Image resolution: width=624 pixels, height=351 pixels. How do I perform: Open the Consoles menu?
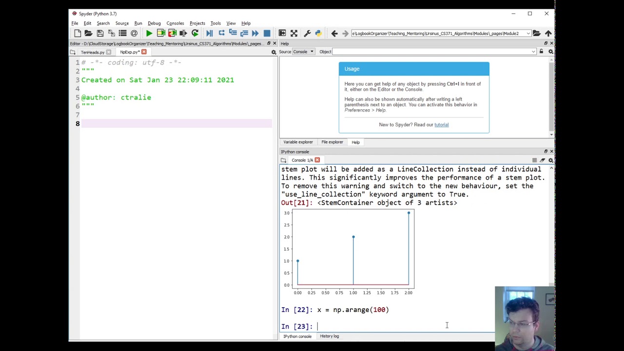coord(175,23)
